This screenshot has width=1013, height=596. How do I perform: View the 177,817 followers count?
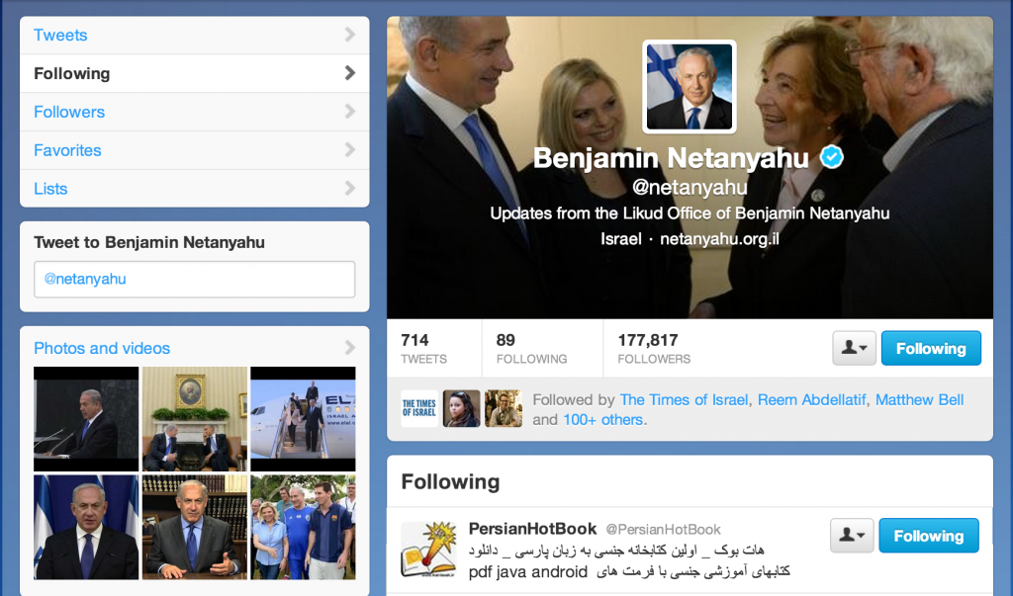pyautogui.click(x=654, y=349)
